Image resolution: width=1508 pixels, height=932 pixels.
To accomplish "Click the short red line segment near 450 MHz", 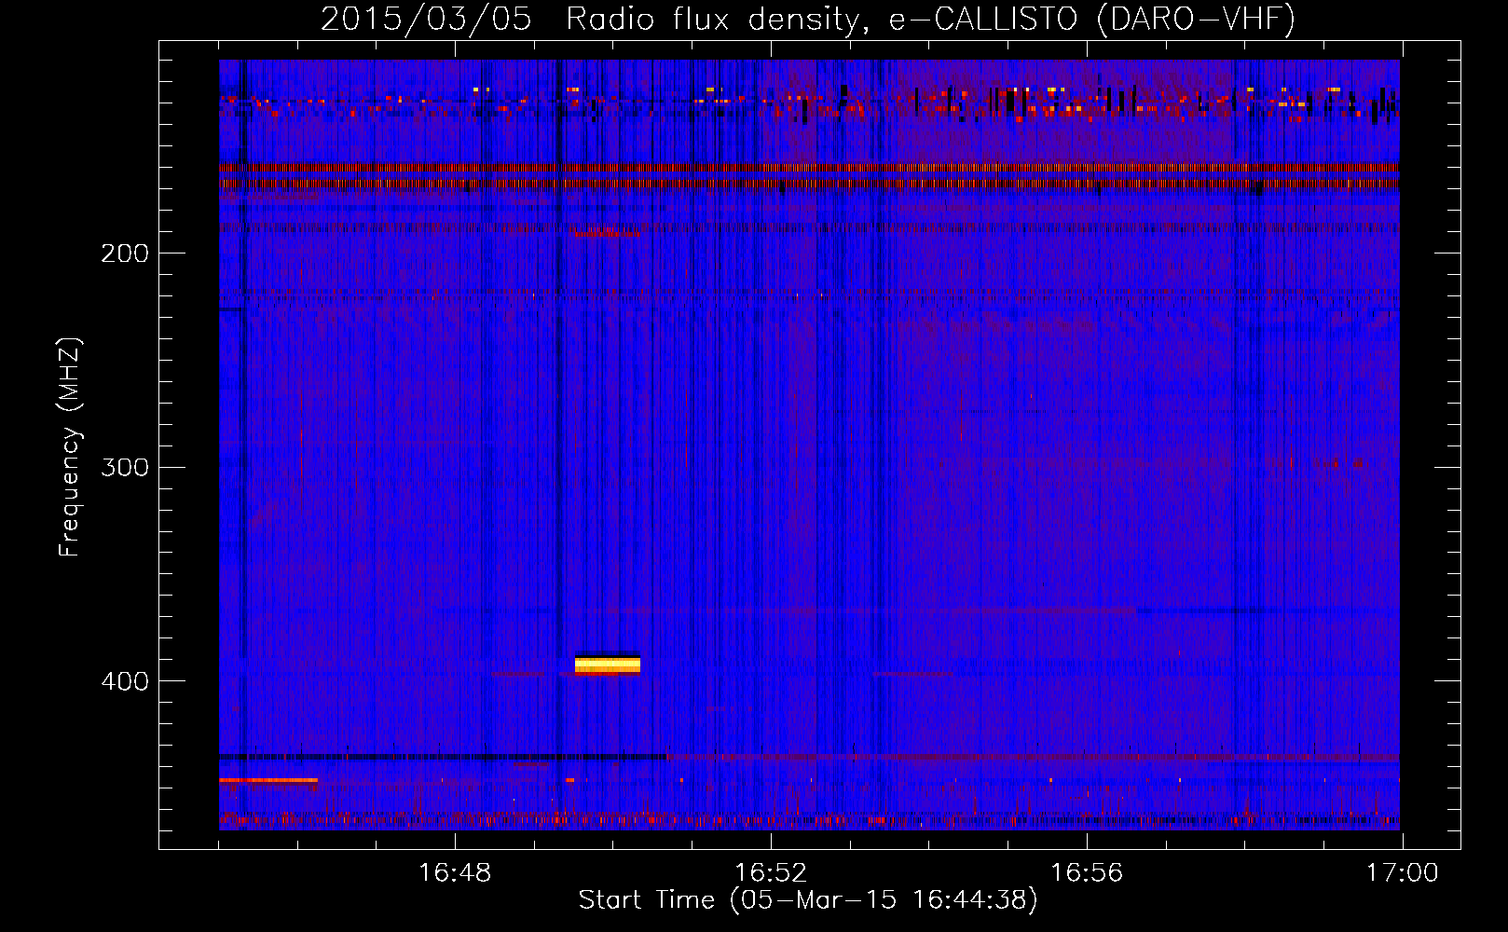I will (x=268, y=780).
